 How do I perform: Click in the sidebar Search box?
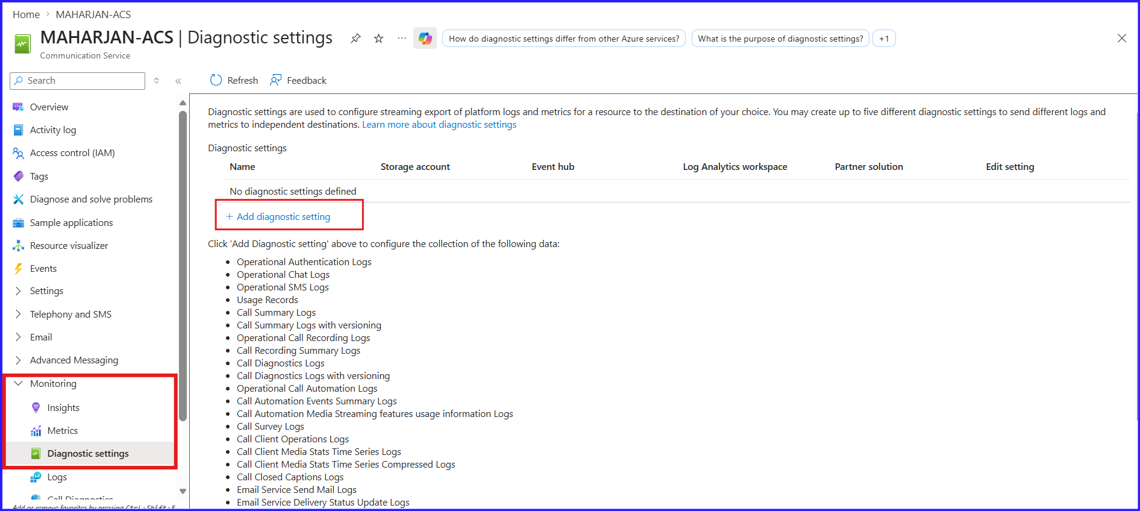[x=78, y=81]
